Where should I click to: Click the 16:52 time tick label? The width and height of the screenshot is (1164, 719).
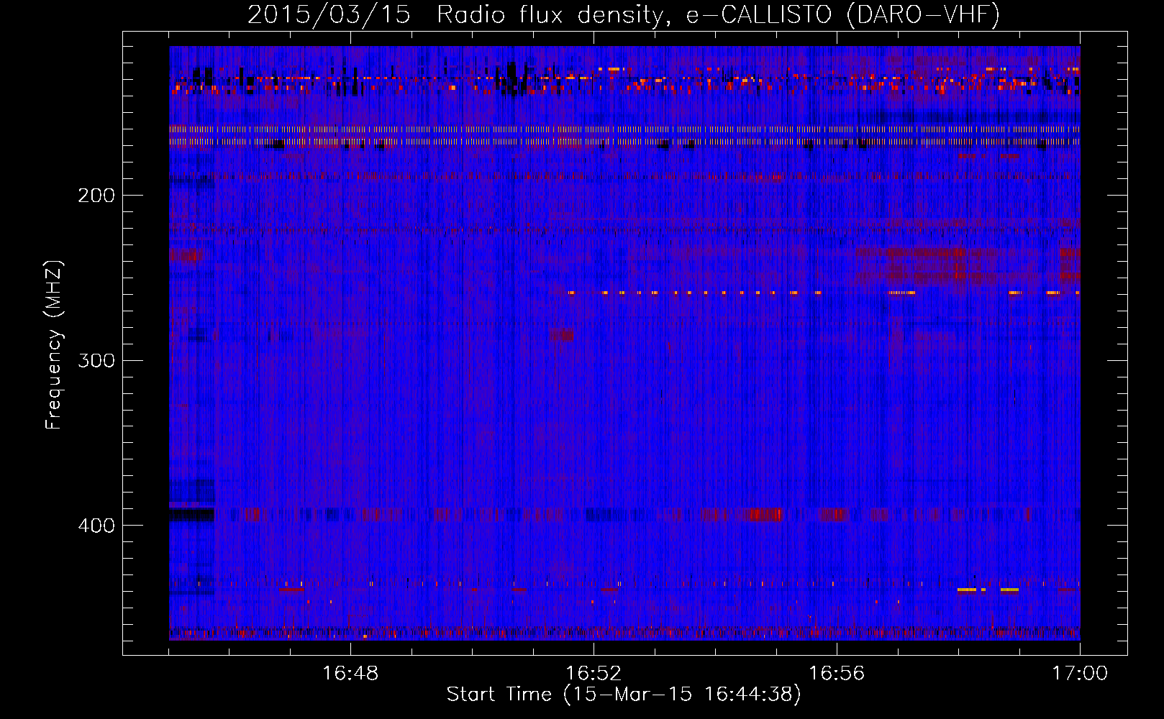click(594, 673)
